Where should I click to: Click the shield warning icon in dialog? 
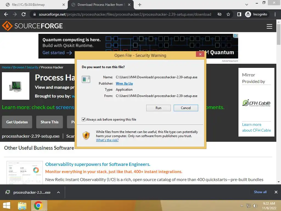coord(86,135)
